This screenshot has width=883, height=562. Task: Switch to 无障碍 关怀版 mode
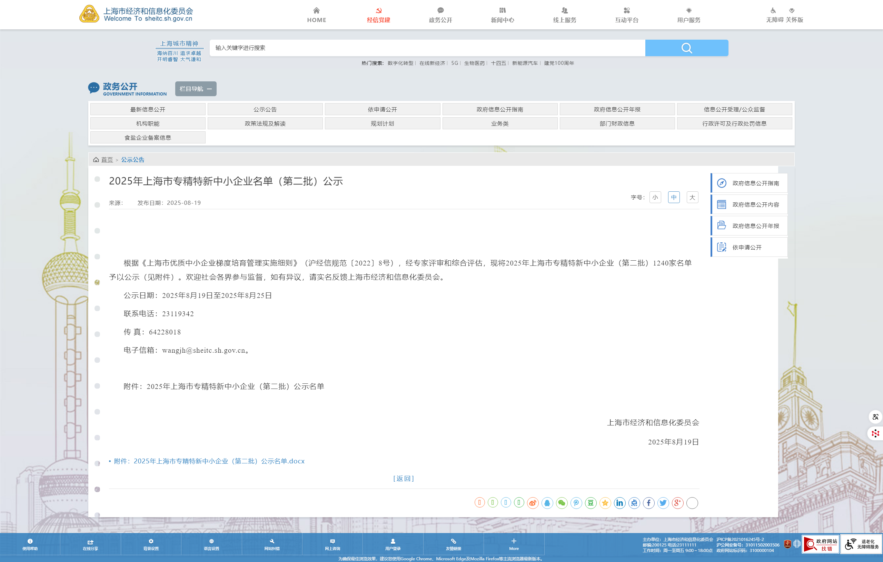click(x=784, y=15)
